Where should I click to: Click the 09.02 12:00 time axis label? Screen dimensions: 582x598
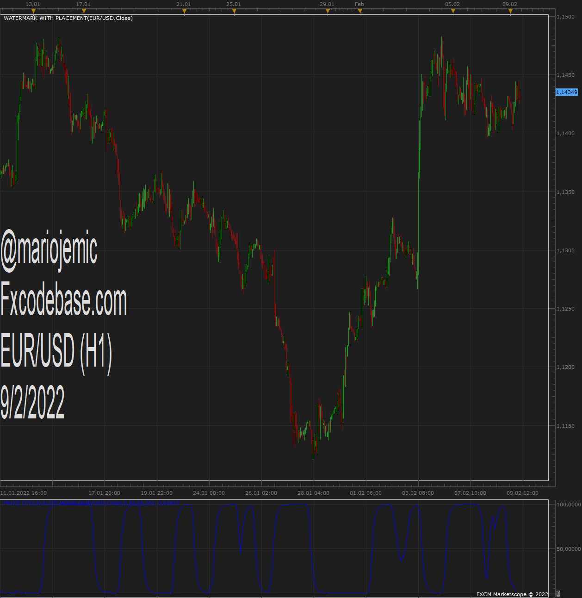(523, 493)
